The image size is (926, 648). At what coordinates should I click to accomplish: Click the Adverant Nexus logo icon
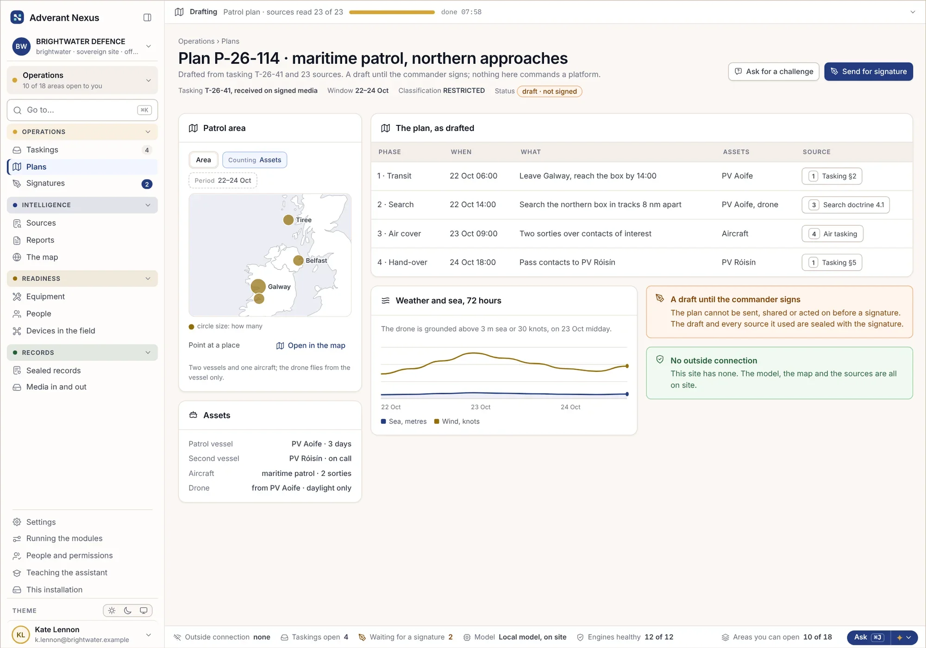tap(17, 18)
